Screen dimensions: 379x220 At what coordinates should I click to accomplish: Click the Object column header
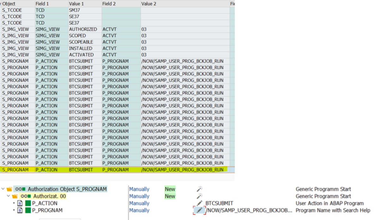pyautogui.click(x=18, y=4)
